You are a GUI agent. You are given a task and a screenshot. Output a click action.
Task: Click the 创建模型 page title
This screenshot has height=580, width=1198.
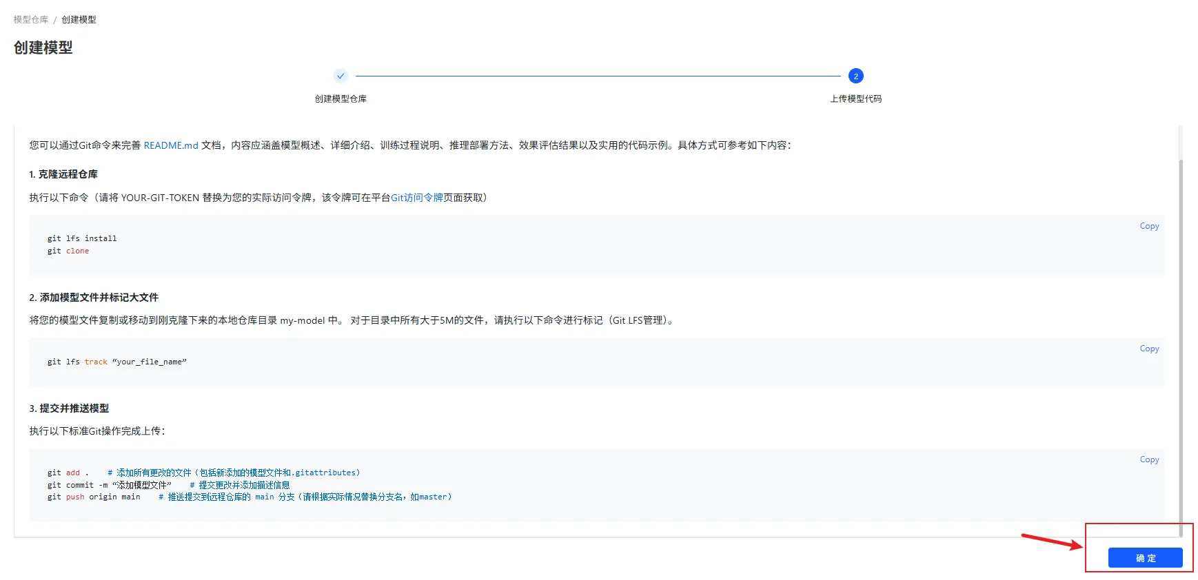pos(43,48)
